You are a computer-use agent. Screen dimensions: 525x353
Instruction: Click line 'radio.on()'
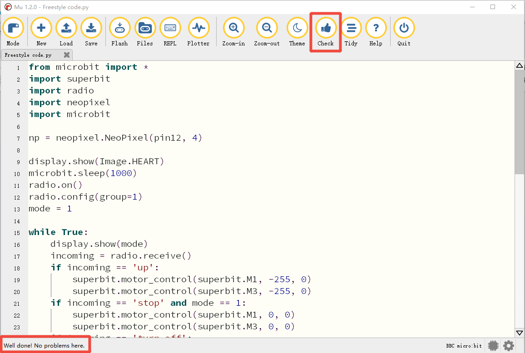click(x=55, y=185)
